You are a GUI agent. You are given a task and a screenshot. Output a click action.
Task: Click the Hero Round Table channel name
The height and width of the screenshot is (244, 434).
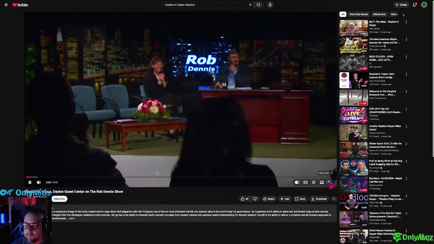click(x=377, y=81)
